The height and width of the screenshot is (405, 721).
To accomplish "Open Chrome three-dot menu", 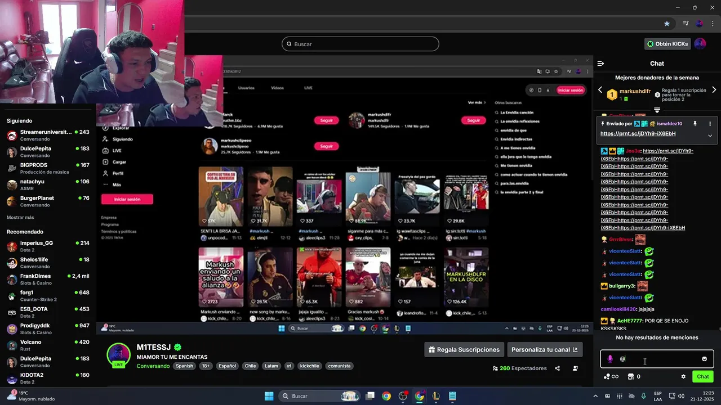I will [712, 24].
